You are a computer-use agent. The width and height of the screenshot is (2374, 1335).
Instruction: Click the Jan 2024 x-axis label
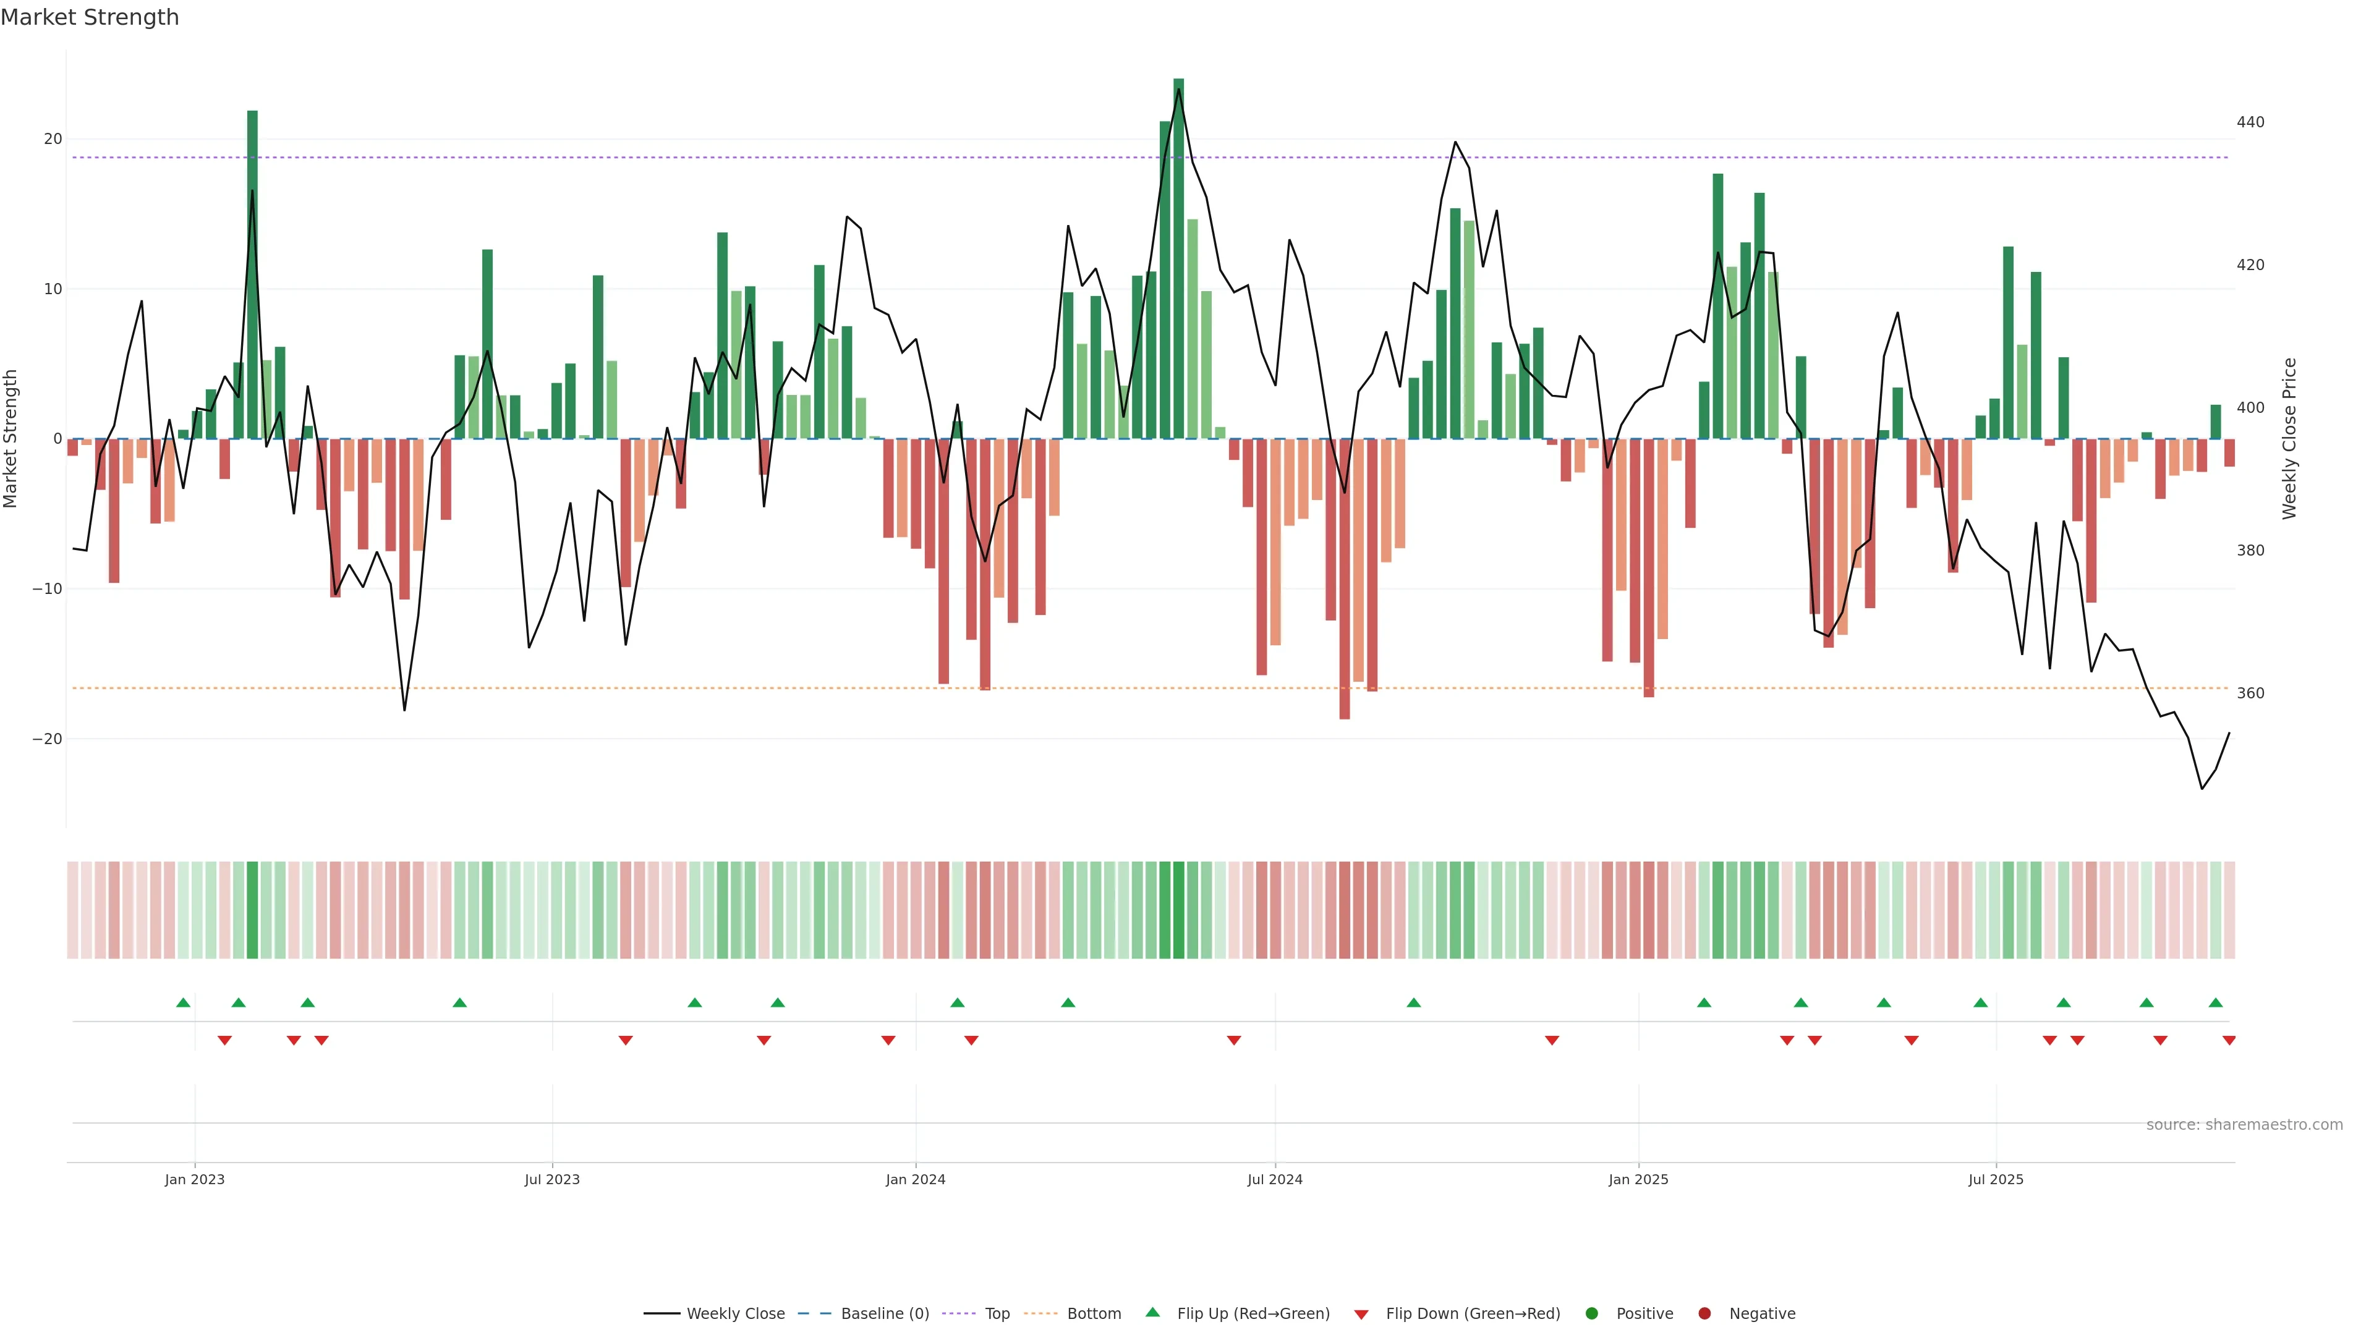point(915,1179)
